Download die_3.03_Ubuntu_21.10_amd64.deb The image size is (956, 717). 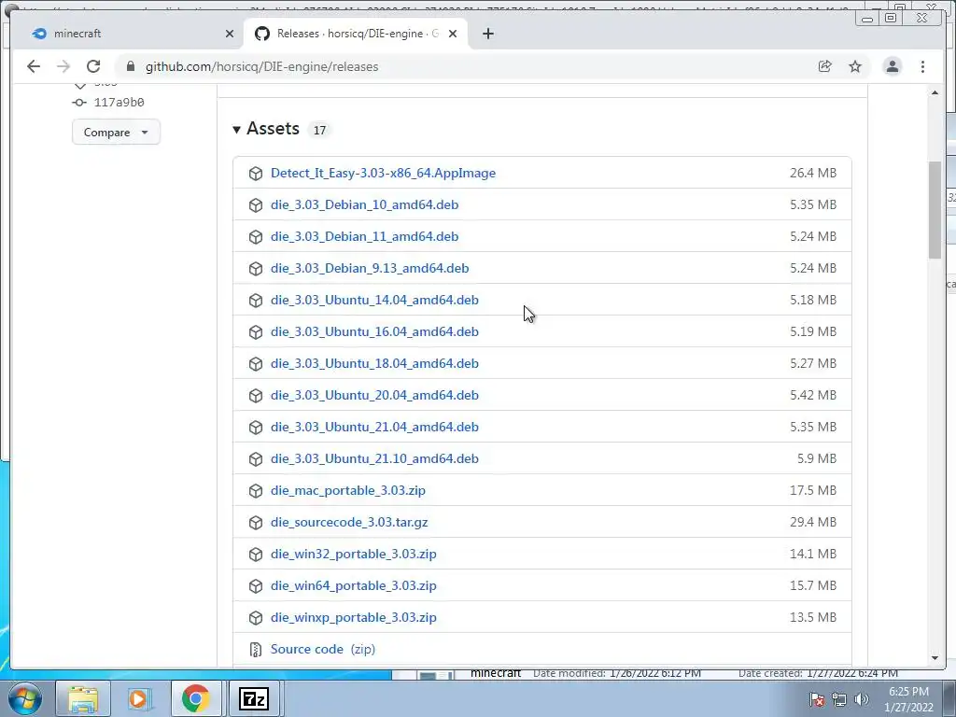(x=374, y=458)
